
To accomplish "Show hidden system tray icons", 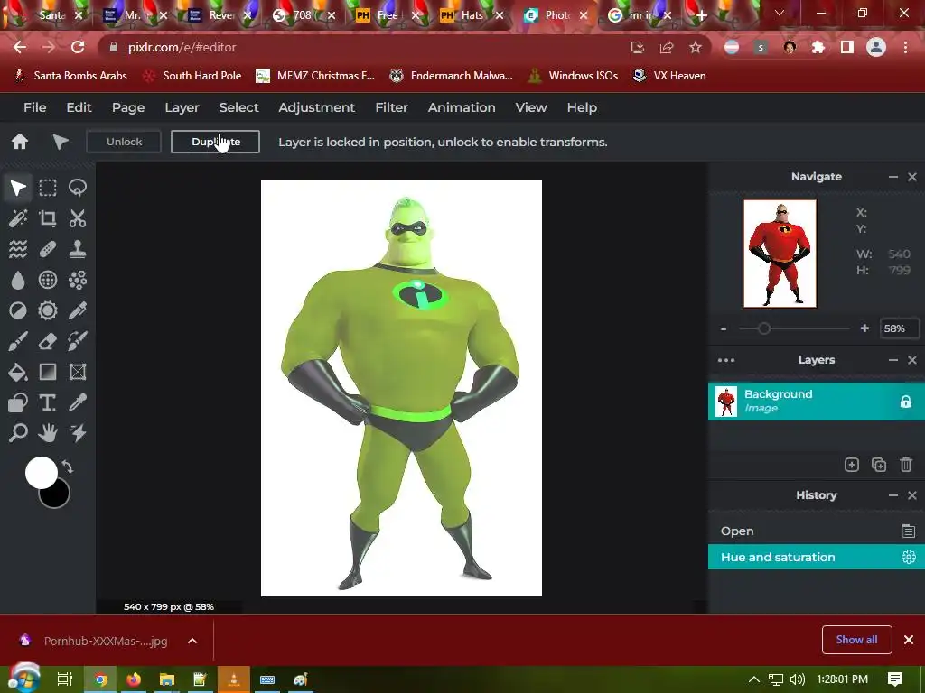I will tap(754, 679).
